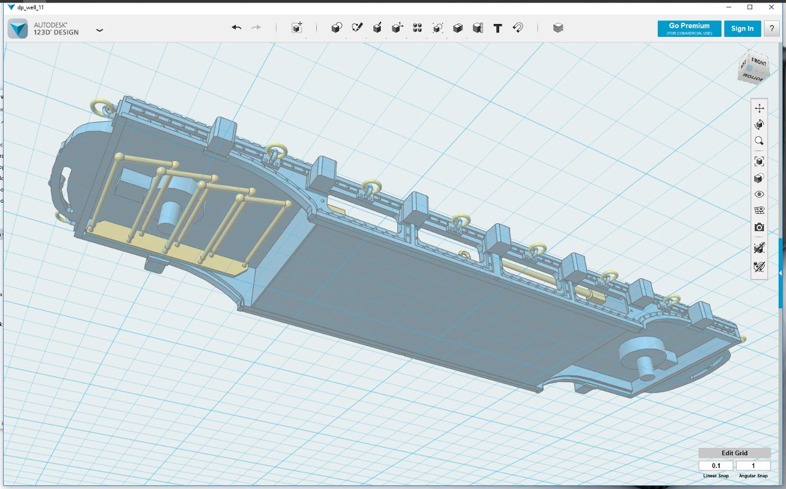Click the Go Premium button
Screen dimensions: 786x489
[689, 28]
